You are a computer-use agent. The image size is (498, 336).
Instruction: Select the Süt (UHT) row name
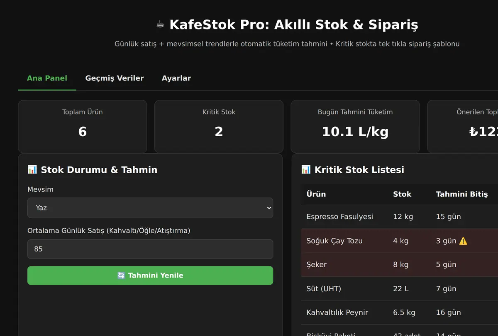[x=324, y=289]
